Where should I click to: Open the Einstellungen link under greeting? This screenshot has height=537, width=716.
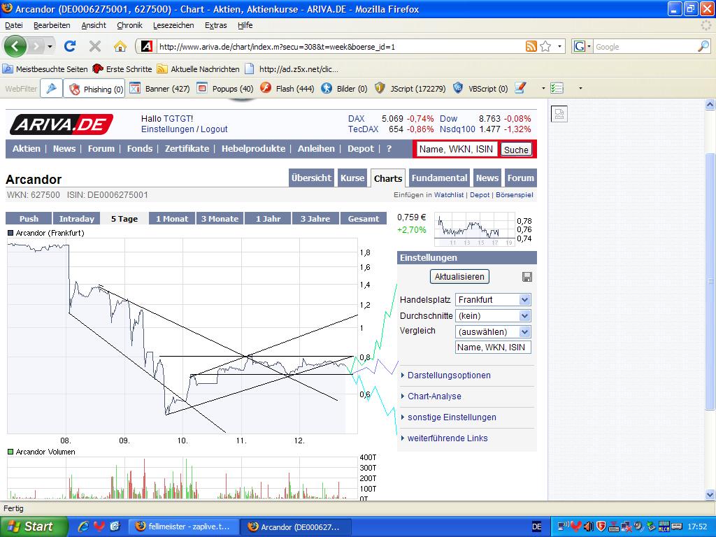tap(168, 129)
